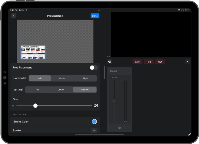Mute audio monitoring with the crossed-ear icon
Image resolution: width=199 pixels, height=144 pixels.
click(110, 62)
